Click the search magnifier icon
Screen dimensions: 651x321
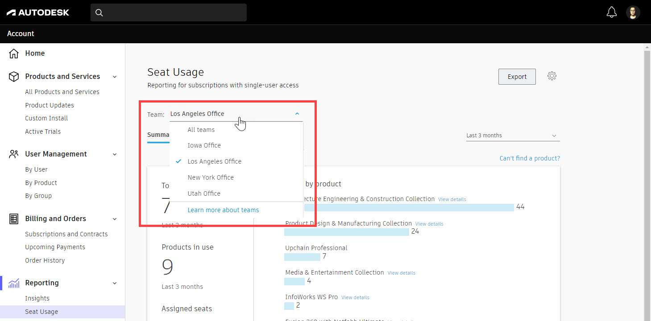[99, 12]
